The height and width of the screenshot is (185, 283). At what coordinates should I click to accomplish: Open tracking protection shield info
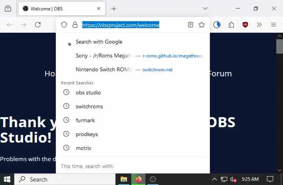[64, 25]
